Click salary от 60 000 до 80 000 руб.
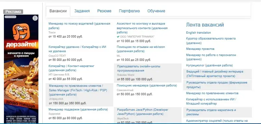 point(66,118)
